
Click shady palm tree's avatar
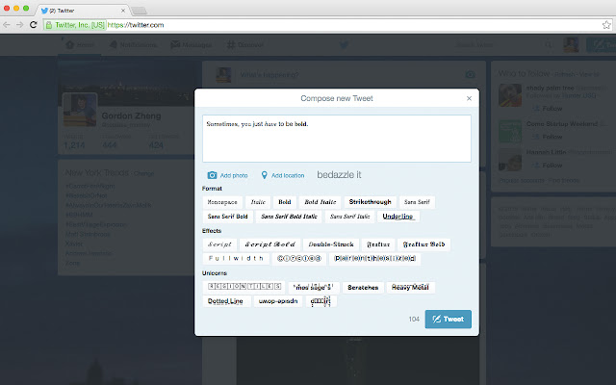pyautogui.click(x=510, y=94)
